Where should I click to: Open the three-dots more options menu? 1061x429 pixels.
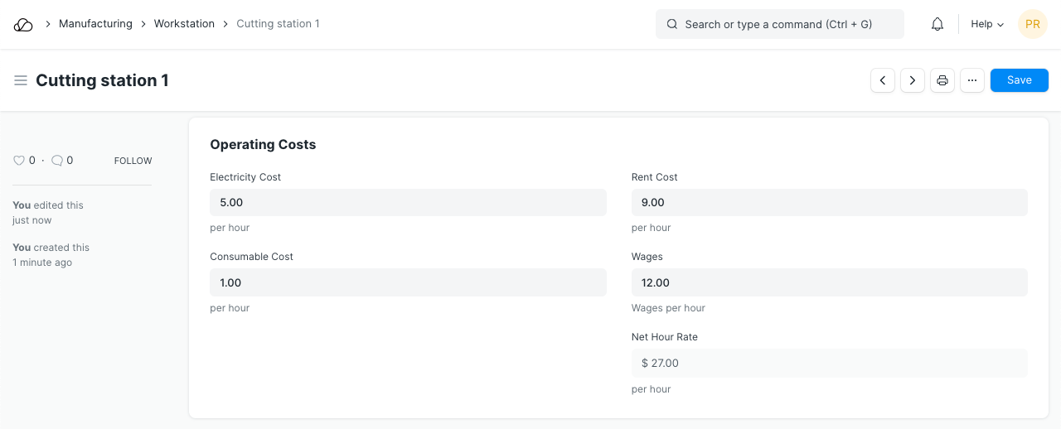(x=972, y=80)
